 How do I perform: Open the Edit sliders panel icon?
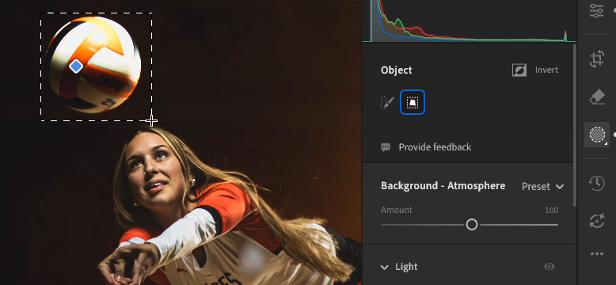[x=596, y=10]
